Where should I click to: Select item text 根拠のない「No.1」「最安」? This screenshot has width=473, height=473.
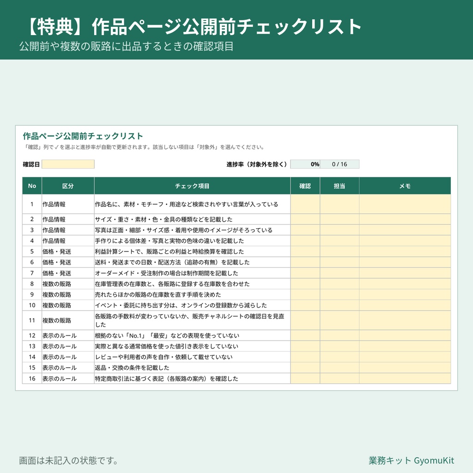click(167, 335)
